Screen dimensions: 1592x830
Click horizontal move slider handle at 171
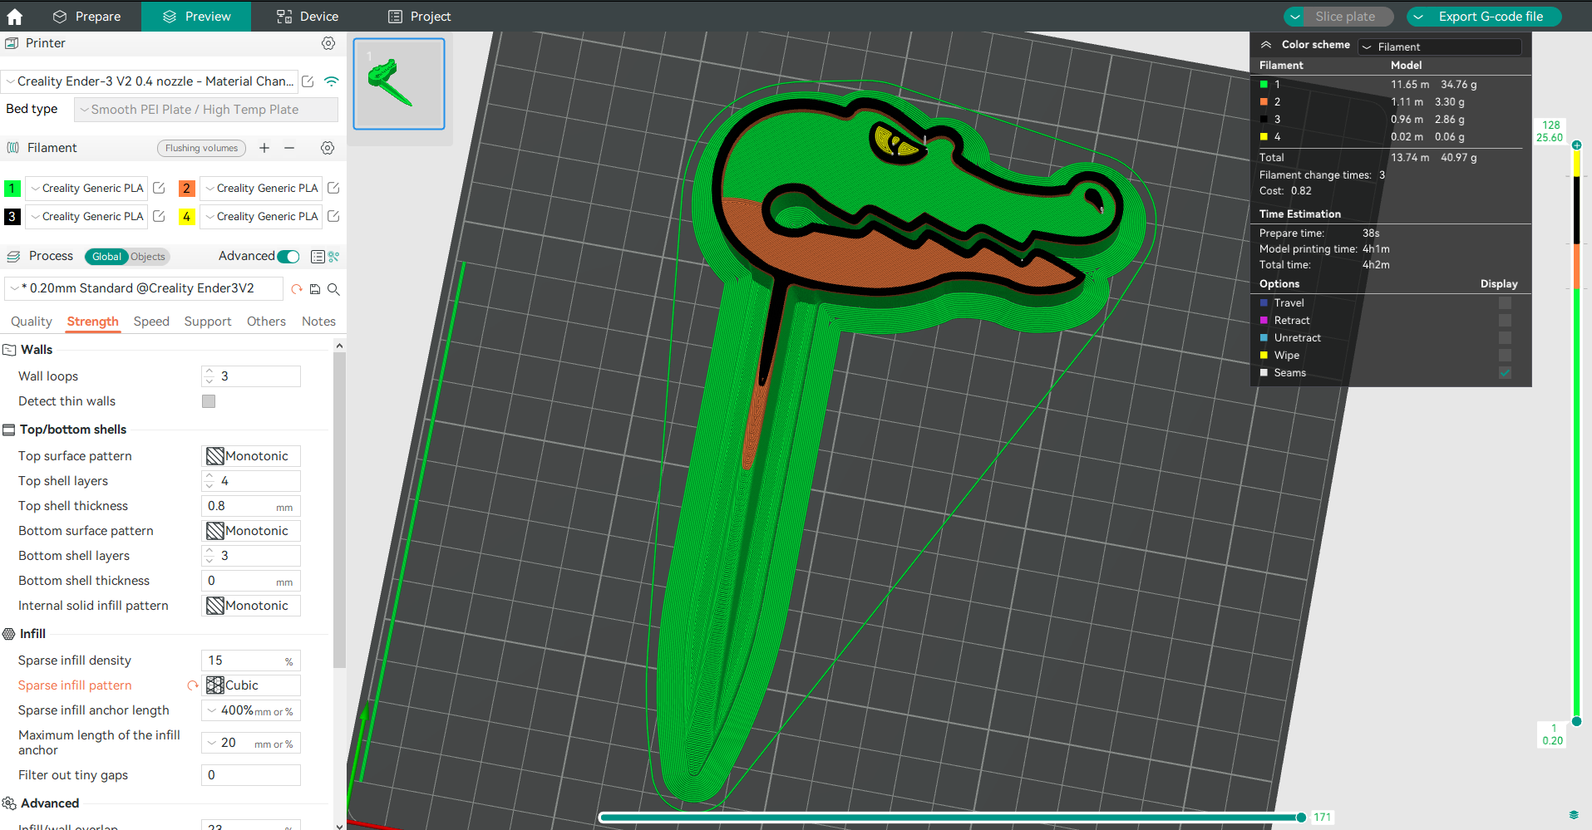[x=1301, y=818]
